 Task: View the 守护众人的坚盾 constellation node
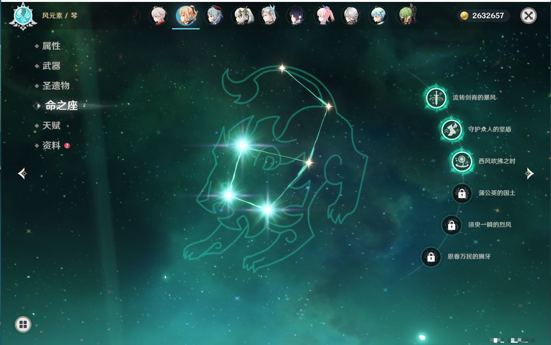(x=452, y=129)
